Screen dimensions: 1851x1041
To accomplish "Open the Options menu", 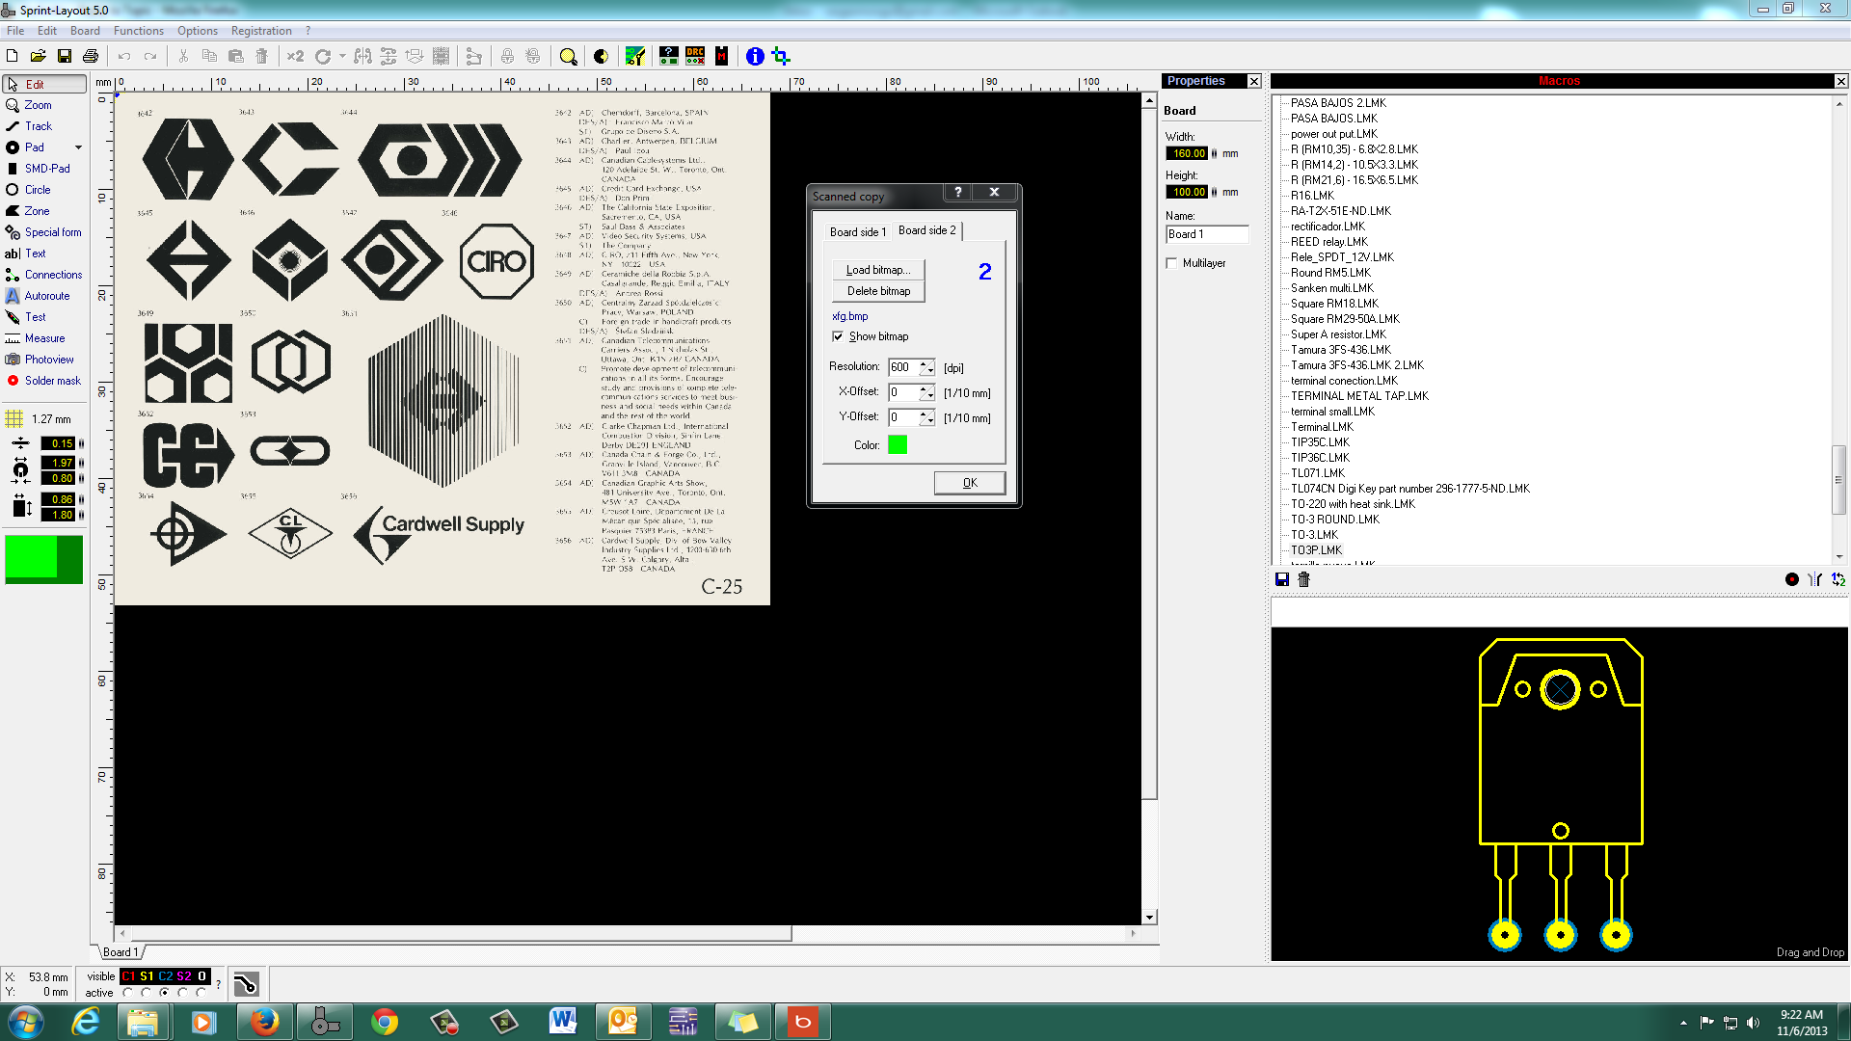I will click(198, 31).
